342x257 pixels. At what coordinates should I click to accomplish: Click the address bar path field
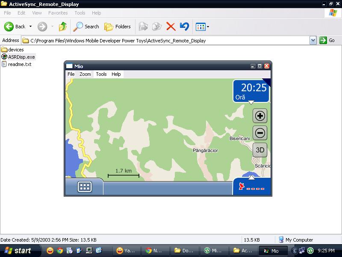pos(167,41)
